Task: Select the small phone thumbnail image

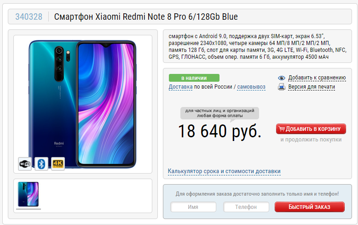Action: (x=29, y=194)
